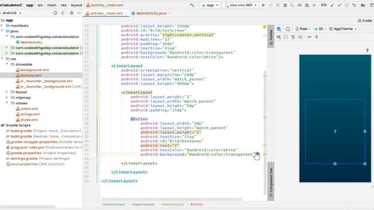
Task: Expand the manifests folder
Action: tap(2, 26)
